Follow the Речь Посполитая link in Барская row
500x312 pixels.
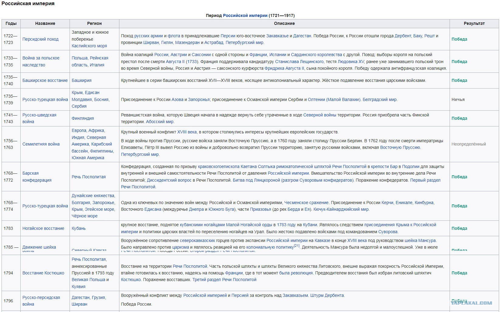pos(89,177)
